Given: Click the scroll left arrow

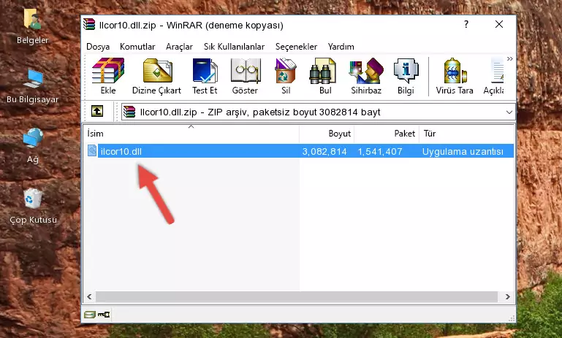Looking at the screenshot, I should (89, 296).
